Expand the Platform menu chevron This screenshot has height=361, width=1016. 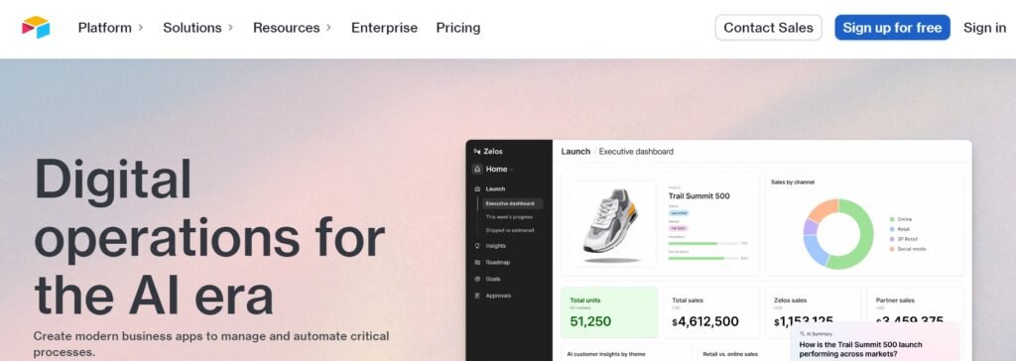(x=141, y=28)
